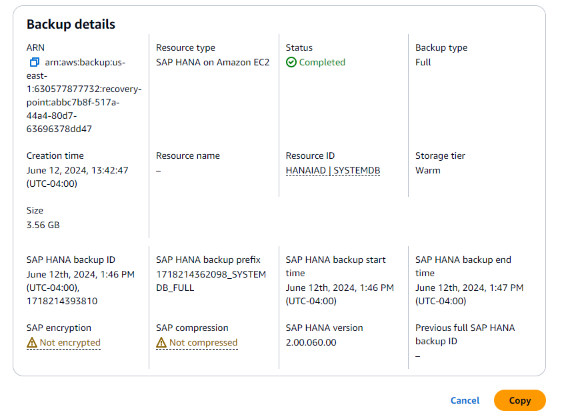This screenshot has height=419, width=570.
Task: Open the HANAIAD | SYSTEMDB resource link
Action: coord(333,170)
